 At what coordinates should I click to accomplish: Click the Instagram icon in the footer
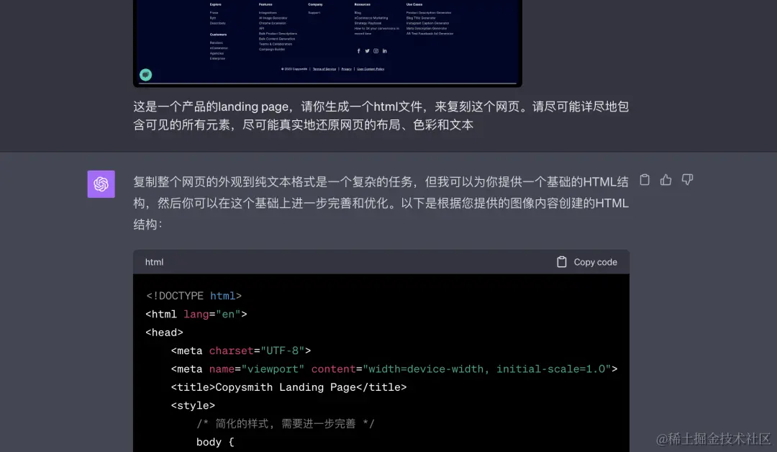[376, 51]
